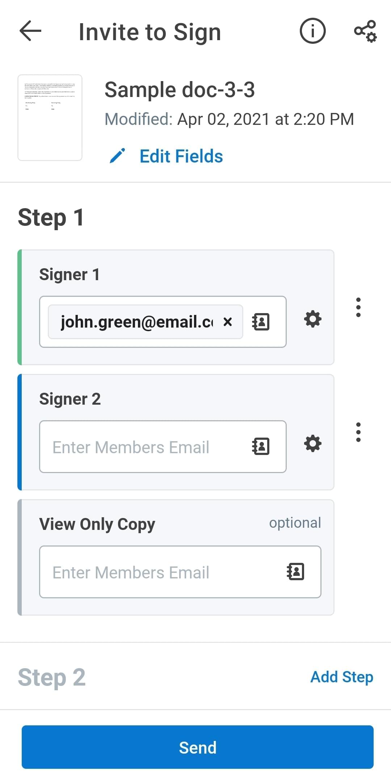Focus Signer 2 email input field
The image size is (391, 784).
coord(145,447)
